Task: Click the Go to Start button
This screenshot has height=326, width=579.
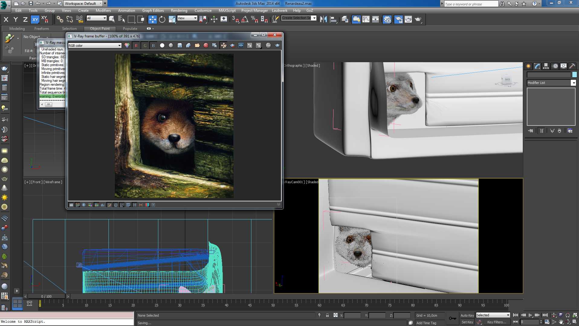Action: coord(516,315)
